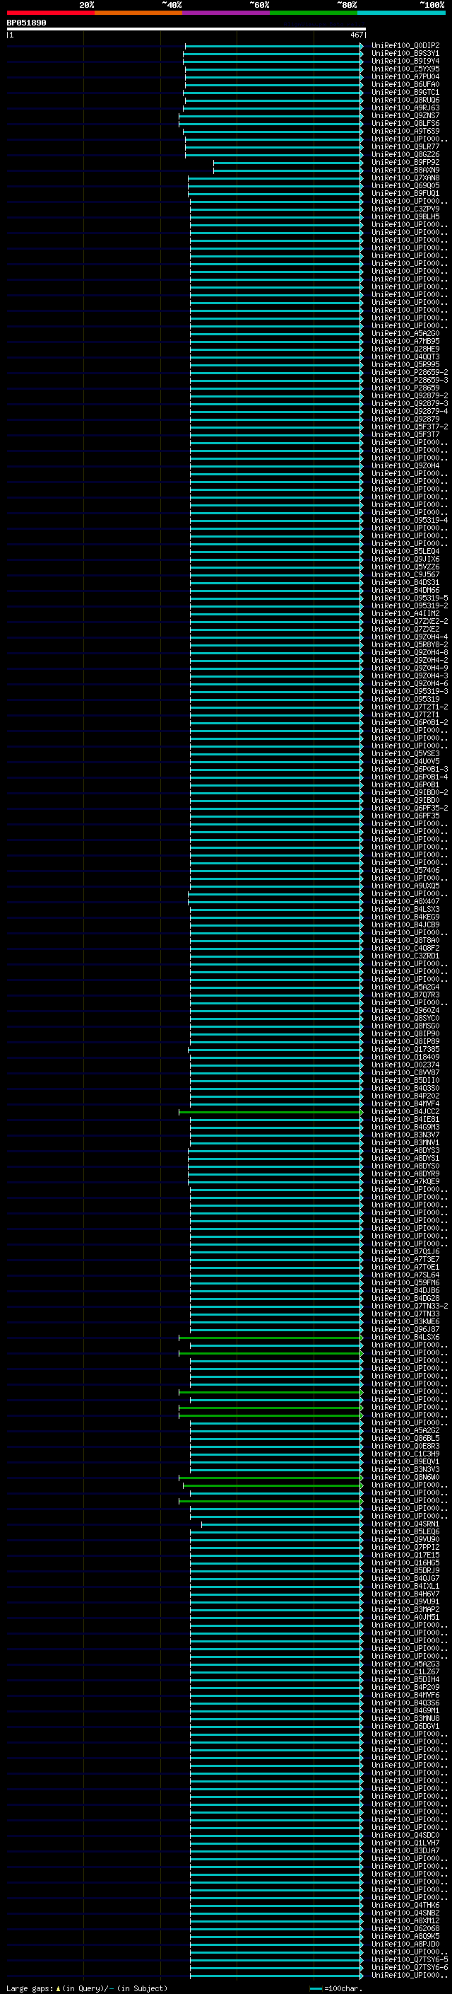This screenshot has width=452, height=1994.
Task: Select hit label UniRef100_Q4U0V5
Action: pos(405,762)
